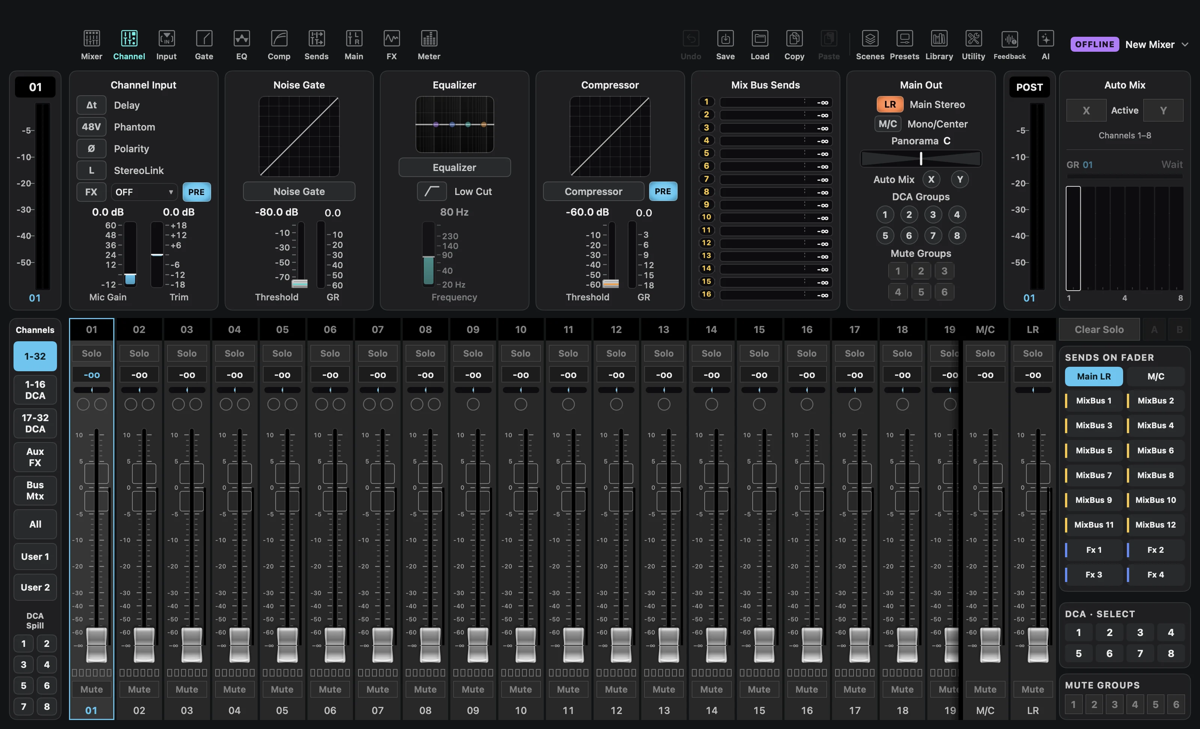
Task: Solo channel 03
Action: point(186,353)
